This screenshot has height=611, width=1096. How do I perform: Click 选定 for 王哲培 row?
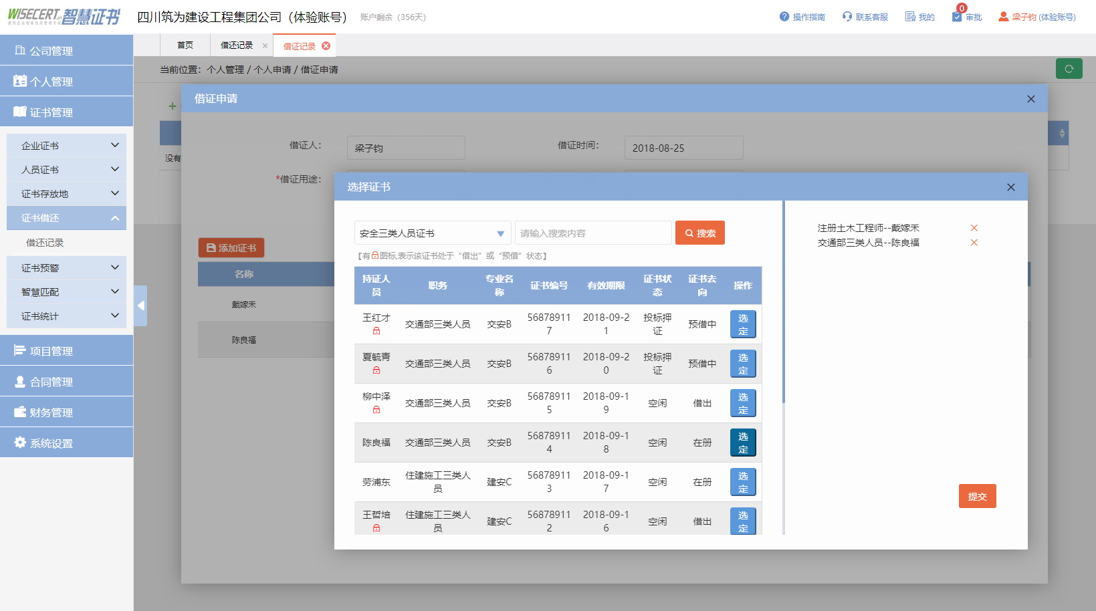743,521
